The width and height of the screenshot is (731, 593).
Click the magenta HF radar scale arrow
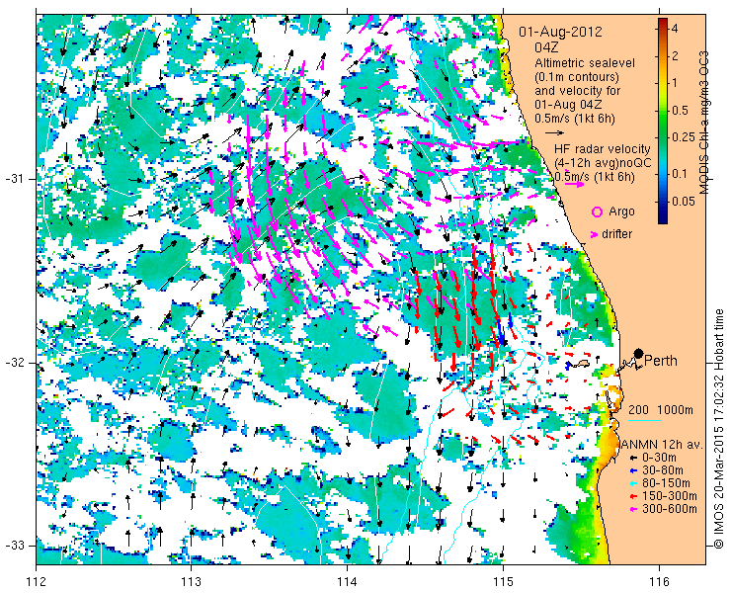(574, 184)
